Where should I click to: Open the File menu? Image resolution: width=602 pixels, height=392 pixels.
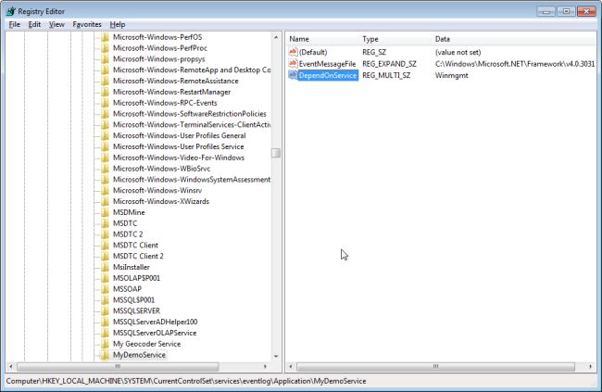14,24
